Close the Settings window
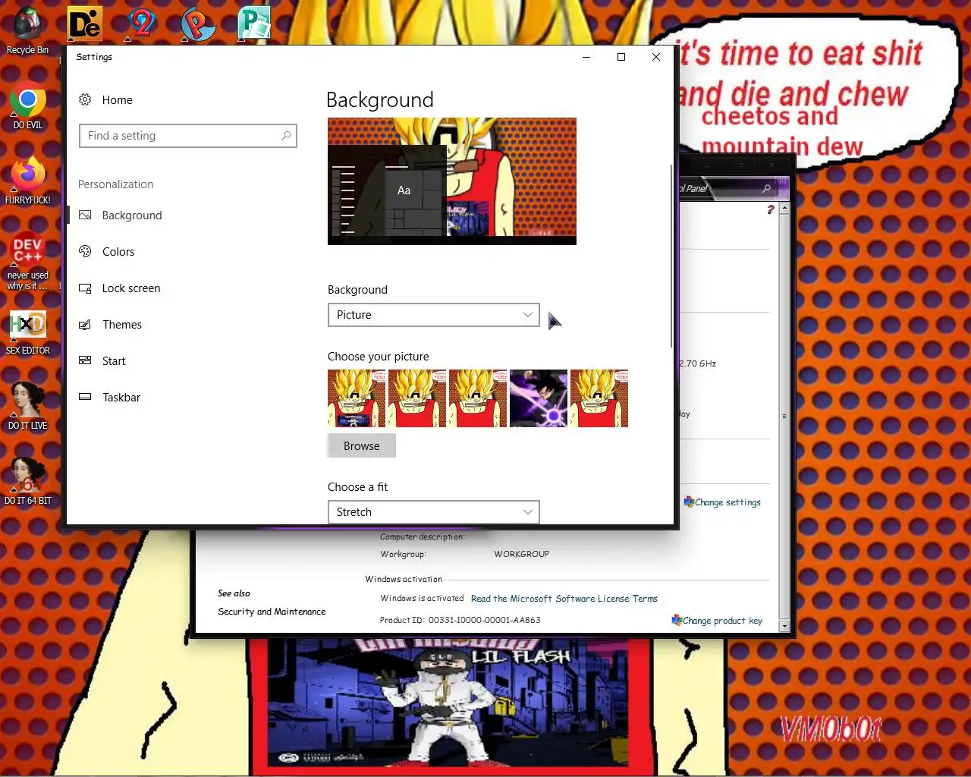Viewport: 971px width, 777px height. click(656, 57)
